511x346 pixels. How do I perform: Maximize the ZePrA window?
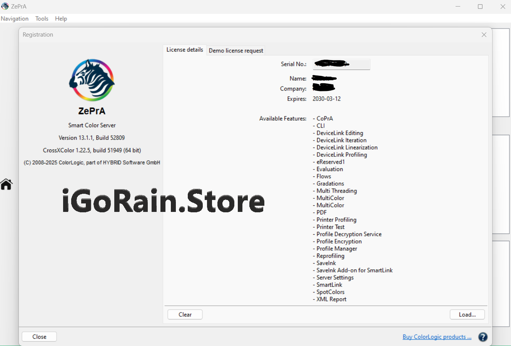[480, 7]
